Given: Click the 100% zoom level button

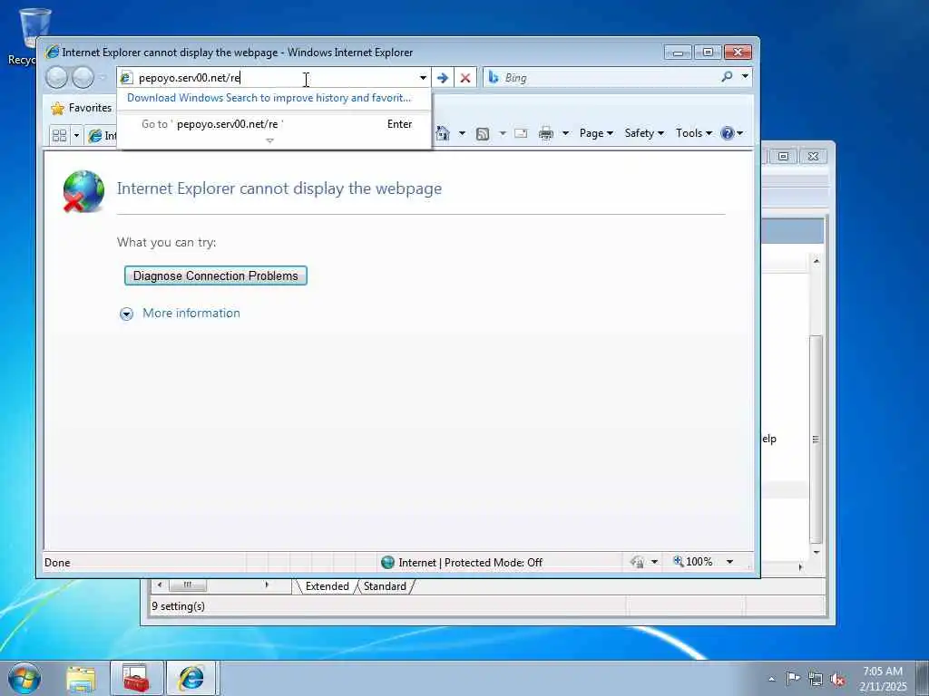Looking at the screenshot, I should tap(693, 562).
